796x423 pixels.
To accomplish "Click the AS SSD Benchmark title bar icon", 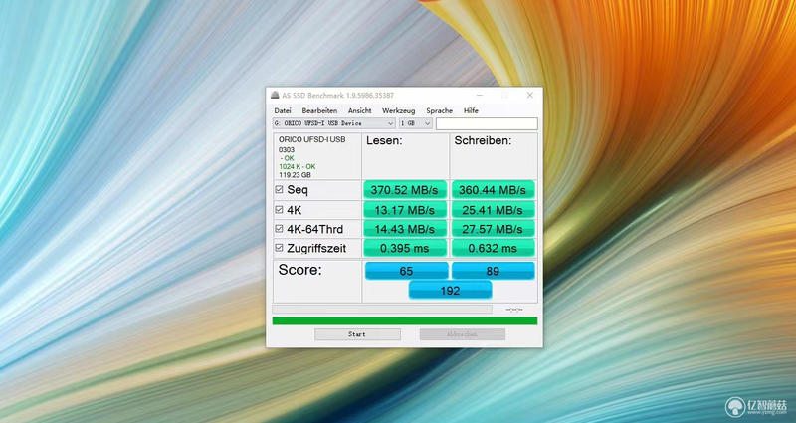I will tap(275, 95).
